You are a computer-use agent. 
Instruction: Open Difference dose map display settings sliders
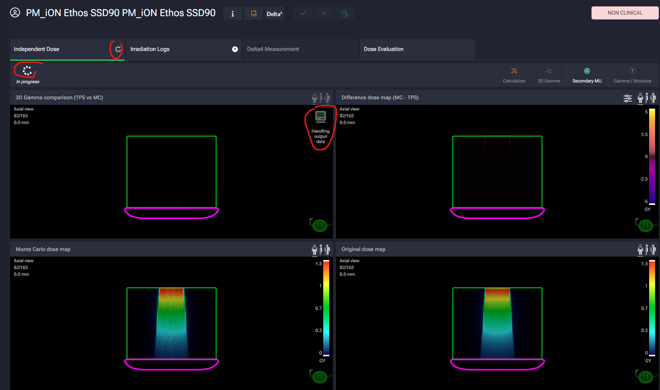[627, 98]
